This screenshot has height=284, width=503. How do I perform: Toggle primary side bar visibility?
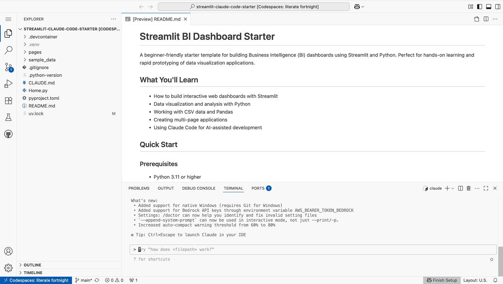[480, 7]
